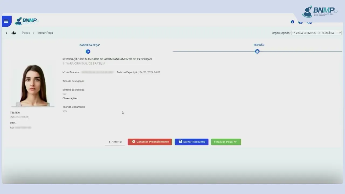Click the people group icon in breadcrumb

[14, 33]
